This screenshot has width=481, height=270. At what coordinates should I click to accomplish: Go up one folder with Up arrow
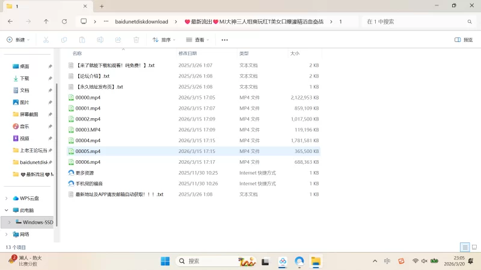click(x=46, y=21)
